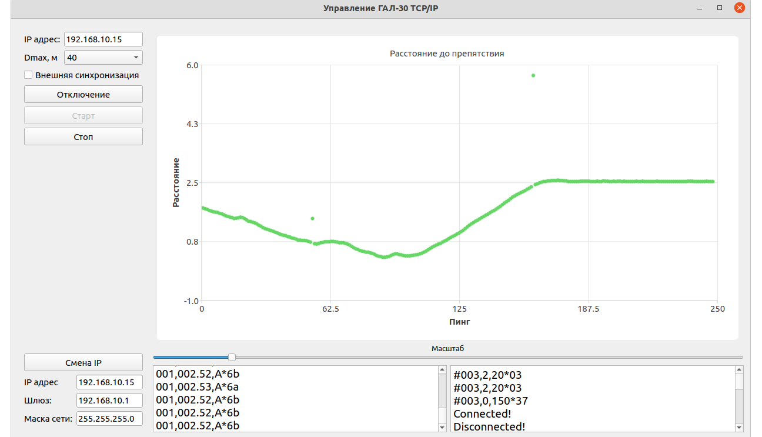Click the Стоп button

click(x=83, y=136)
